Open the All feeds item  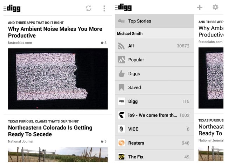click(x=154, y=46)
